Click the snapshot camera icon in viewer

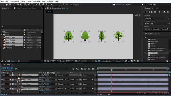[76, 61]
